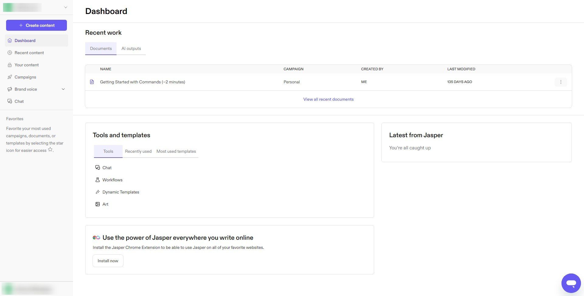Select the Tools tab
This screenshot has width=584, height=296.
[108, 151]
